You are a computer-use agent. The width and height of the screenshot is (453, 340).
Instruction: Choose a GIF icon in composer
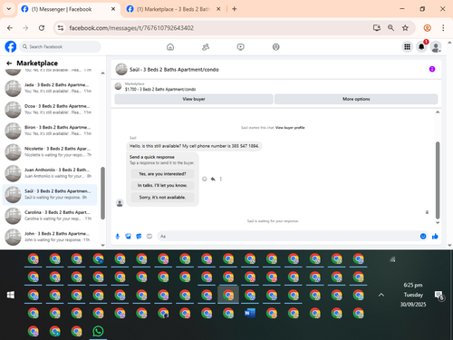tap(149, 237)
